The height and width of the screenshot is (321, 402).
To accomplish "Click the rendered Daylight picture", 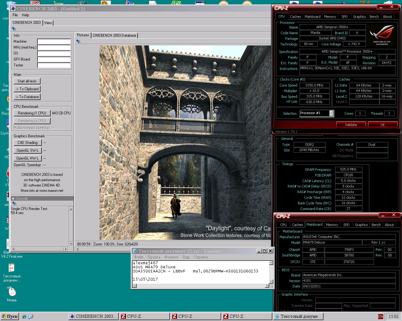I will pos(185,143).
